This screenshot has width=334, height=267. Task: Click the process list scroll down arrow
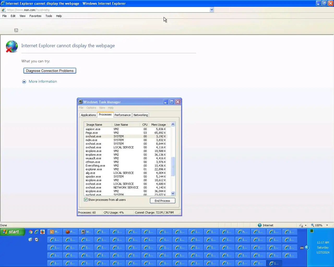click(x=173, y=193)
